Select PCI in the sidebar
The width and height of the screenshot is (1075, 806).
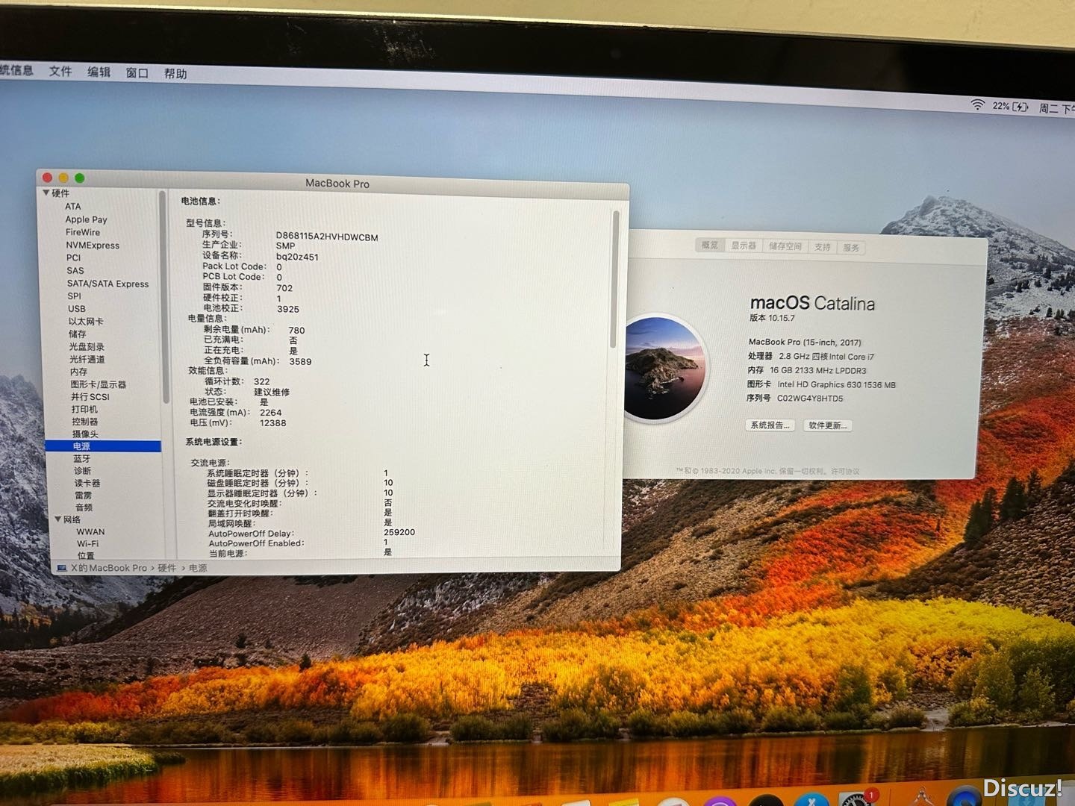click(x=73, y=257)
